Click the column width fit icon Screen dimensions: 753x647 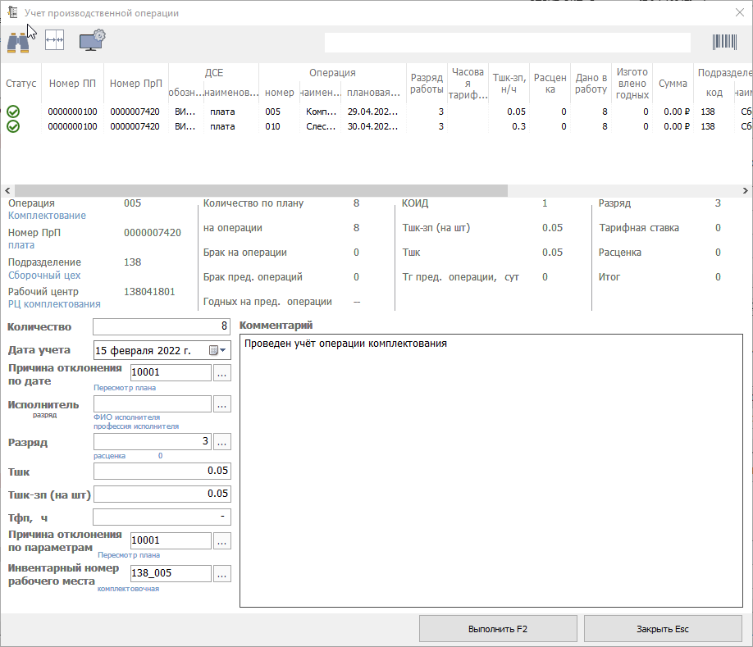tap(54, 39)
